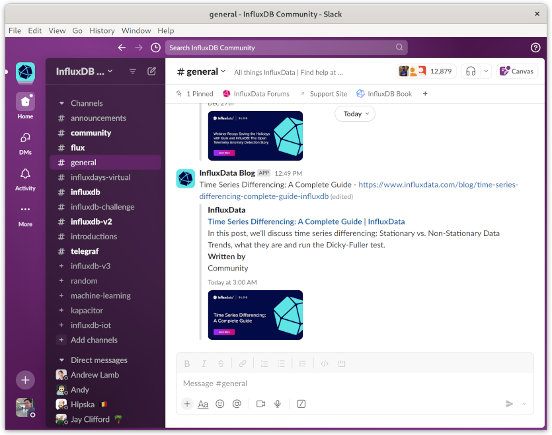The height and width of the screenshot is (435, 552).
Task: Open the History menu
Action: 102,30
